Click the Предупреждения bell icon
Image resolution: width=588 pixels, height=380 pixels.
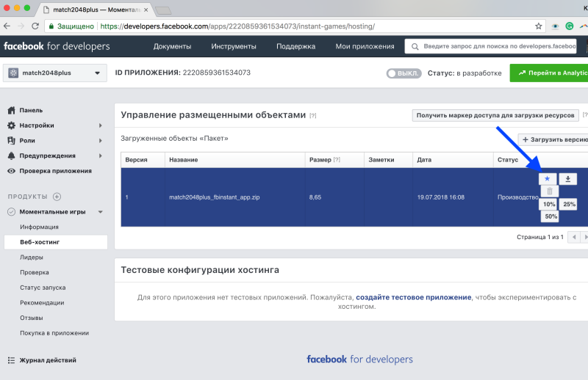[11, 156]
